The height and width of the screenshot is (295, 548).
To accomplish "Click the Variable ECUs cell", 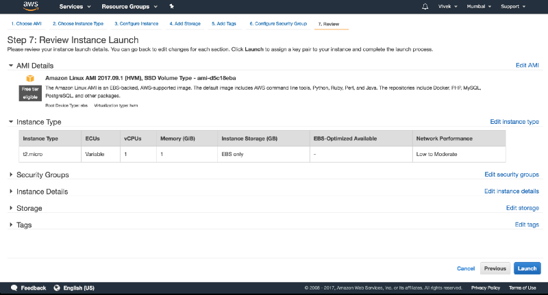I will (x=101, y=154).
